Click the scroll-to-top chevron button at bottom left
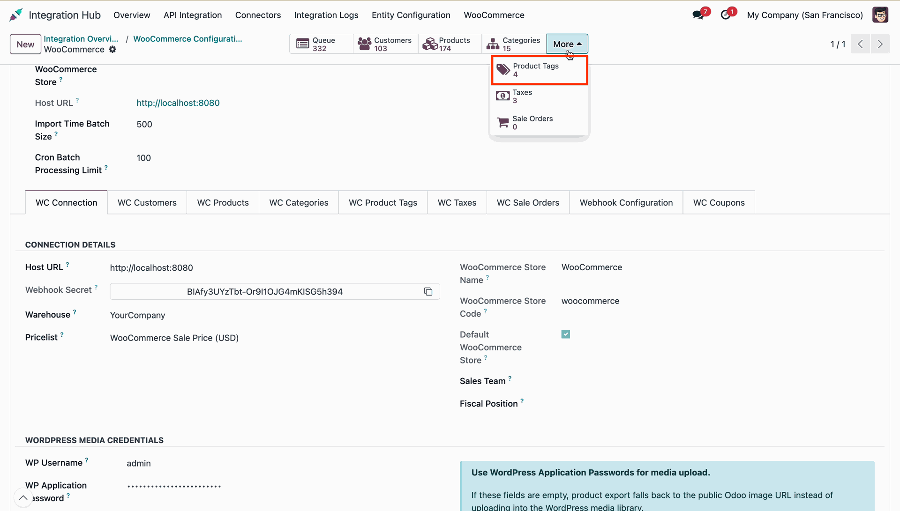 pyautogui.click(x=23, y=498)
